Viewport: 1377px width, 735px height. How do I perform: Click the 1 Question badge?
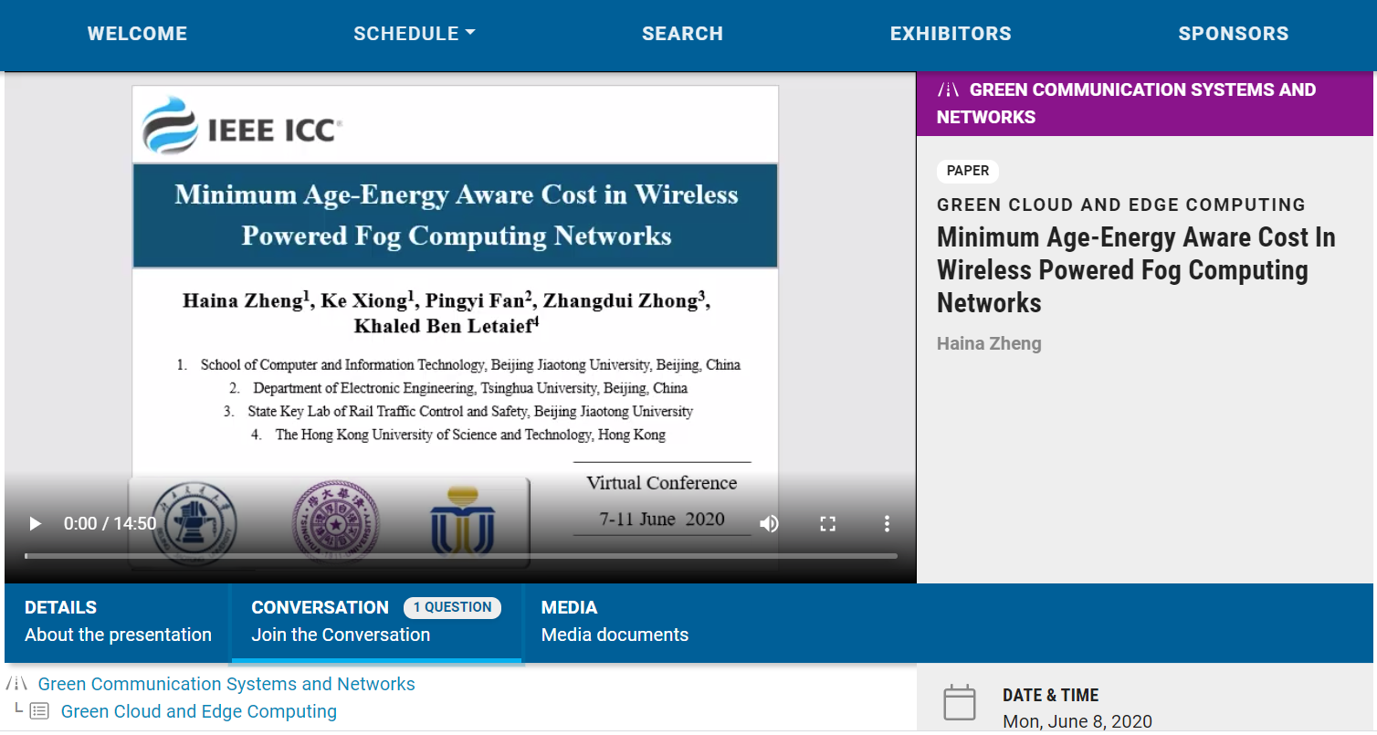click(452, 607)
